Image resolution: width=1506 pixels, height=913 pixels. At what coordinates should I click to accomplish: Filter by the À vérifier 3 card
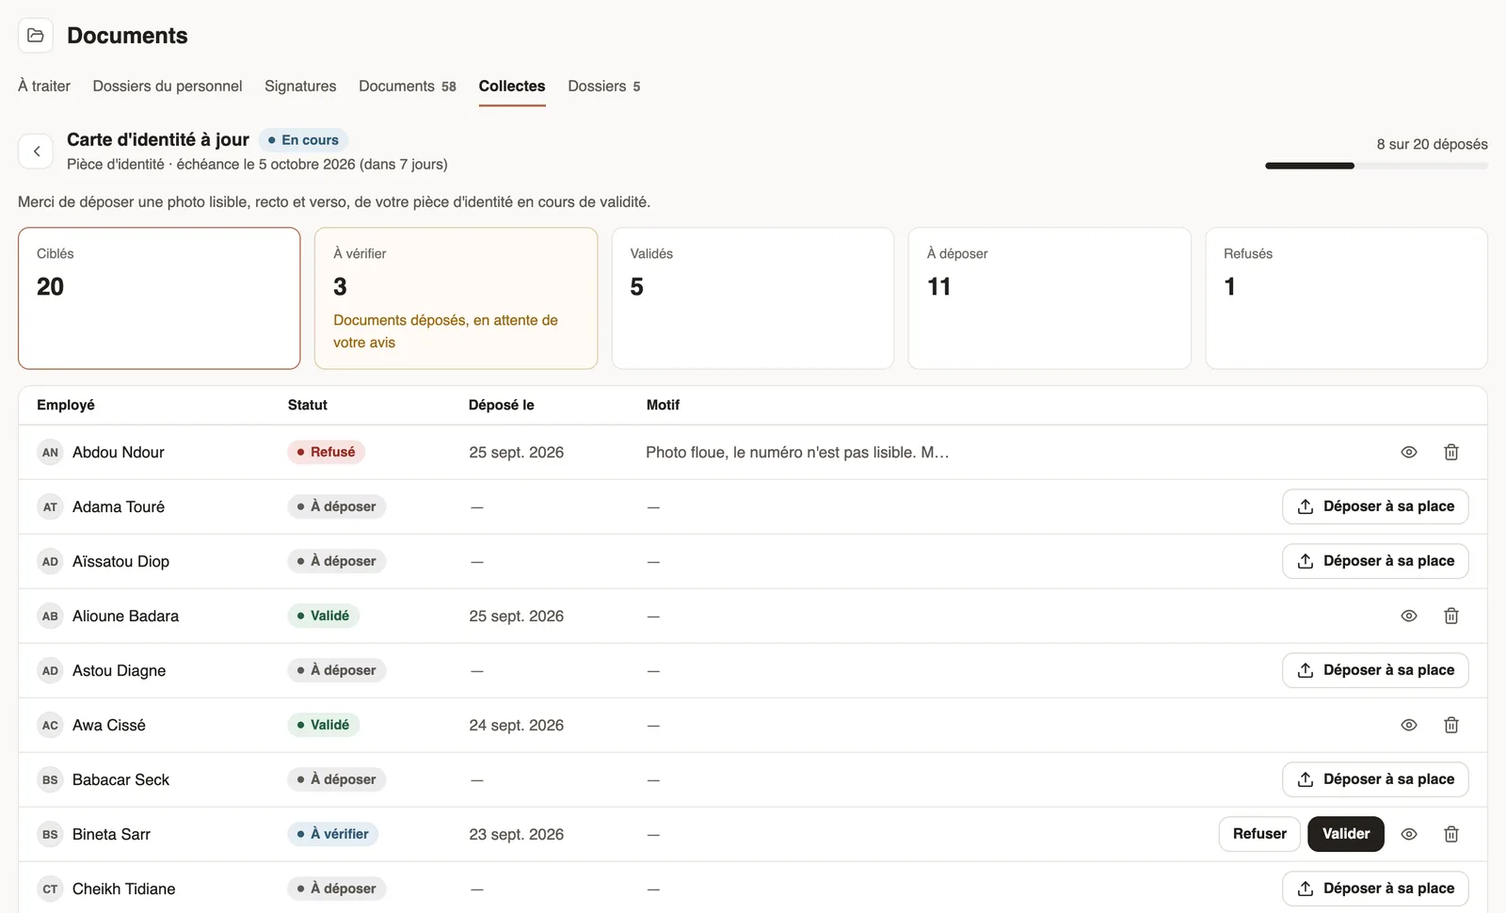456,298
